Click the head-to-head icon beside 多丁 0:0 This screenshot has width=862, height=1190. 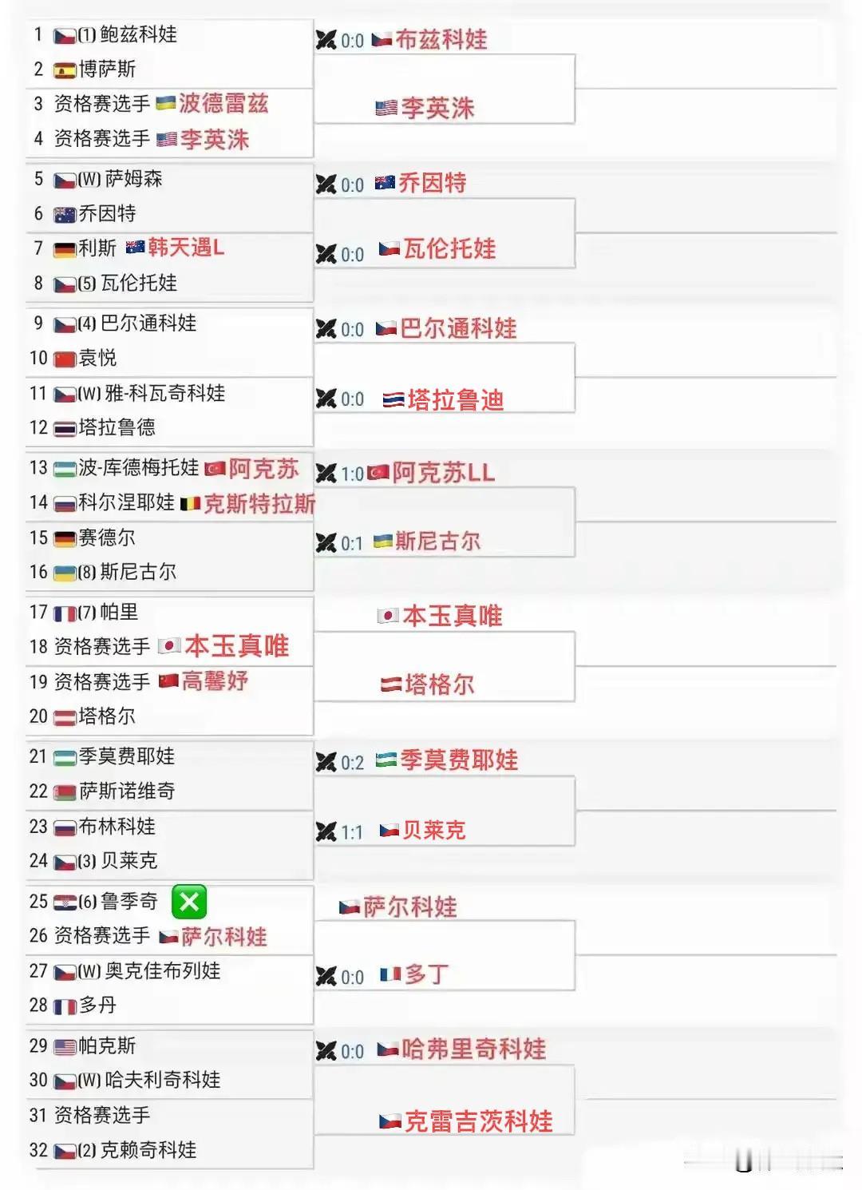click(x=326, y=977)
